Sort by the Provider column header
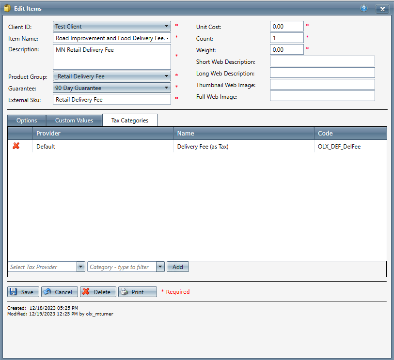 pyautogui.click(x=103, y=133)
